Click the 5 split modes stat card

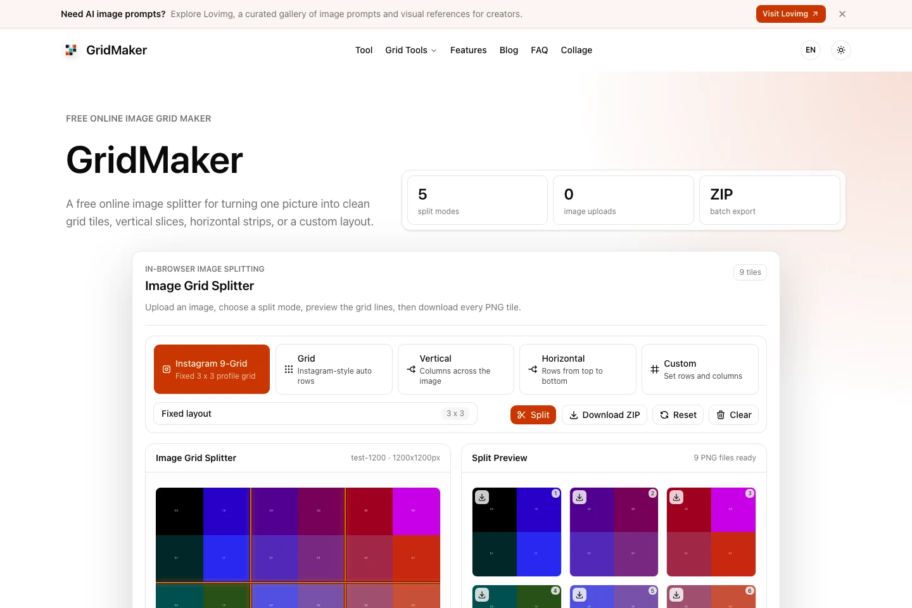point(478,200)
